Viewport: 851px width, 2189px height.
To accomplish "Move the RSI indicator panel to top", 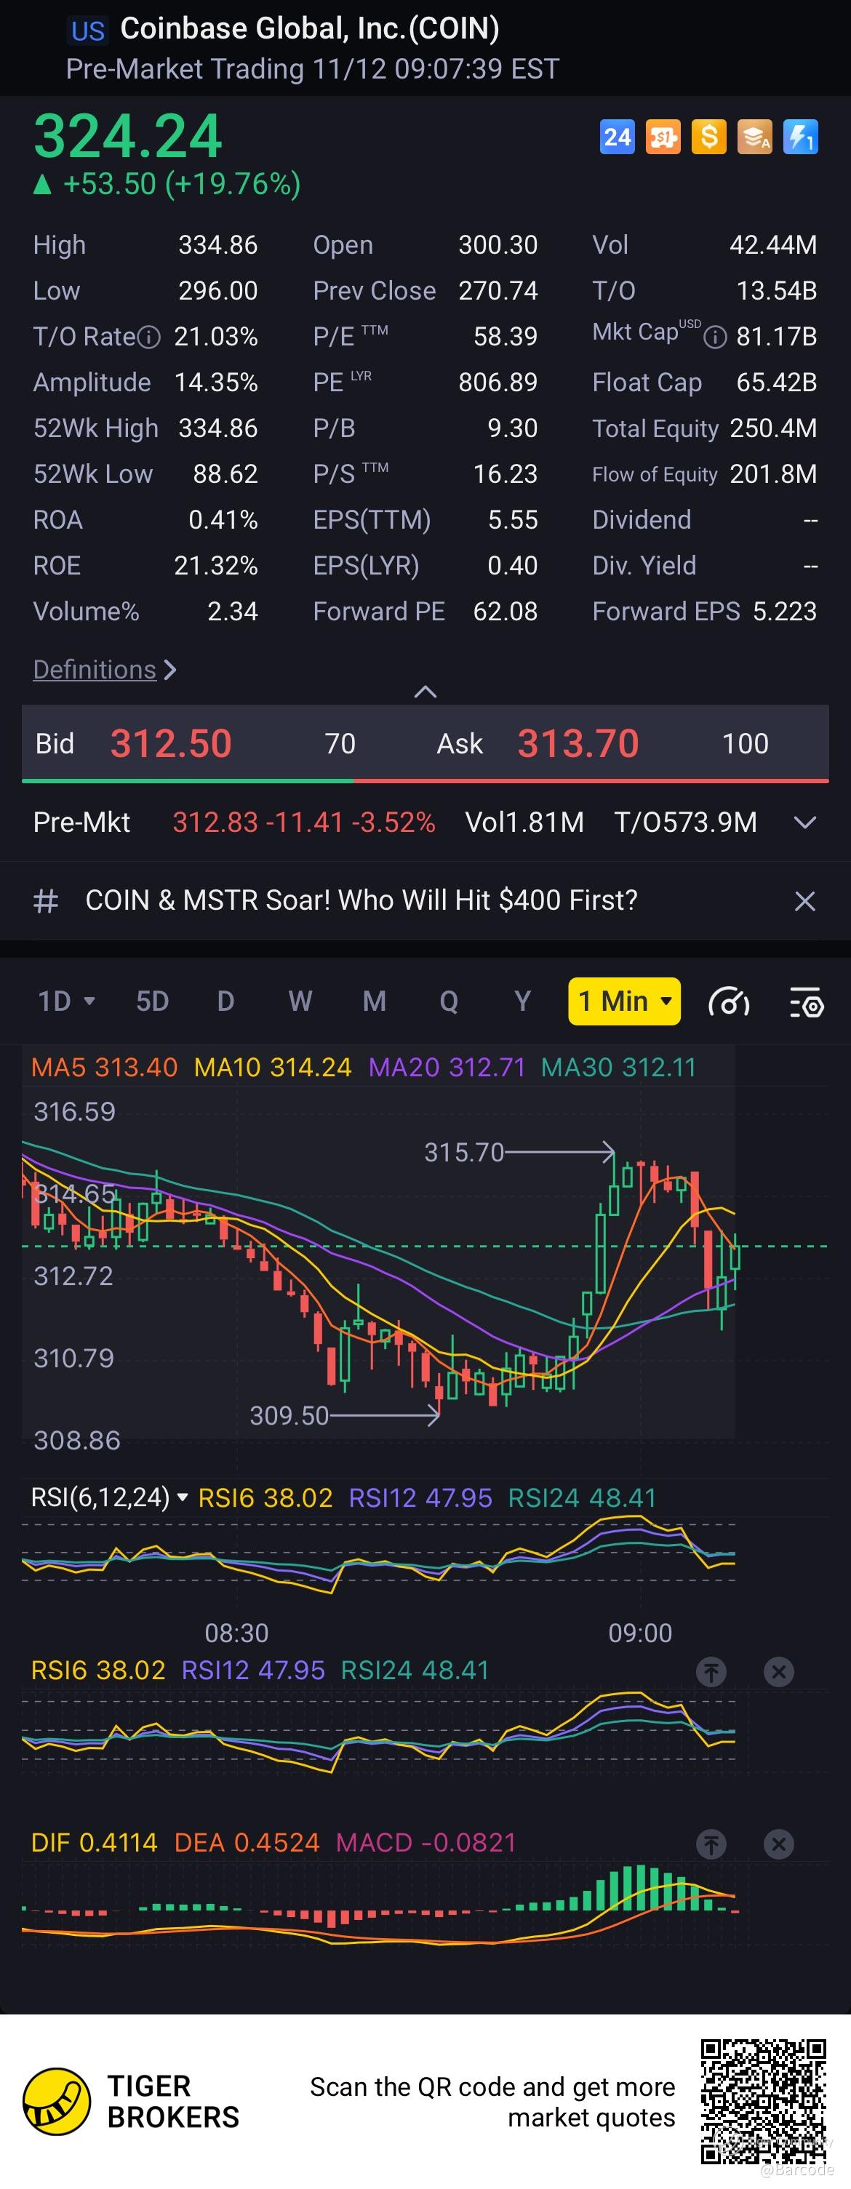I will click(x=711, y=1671).
